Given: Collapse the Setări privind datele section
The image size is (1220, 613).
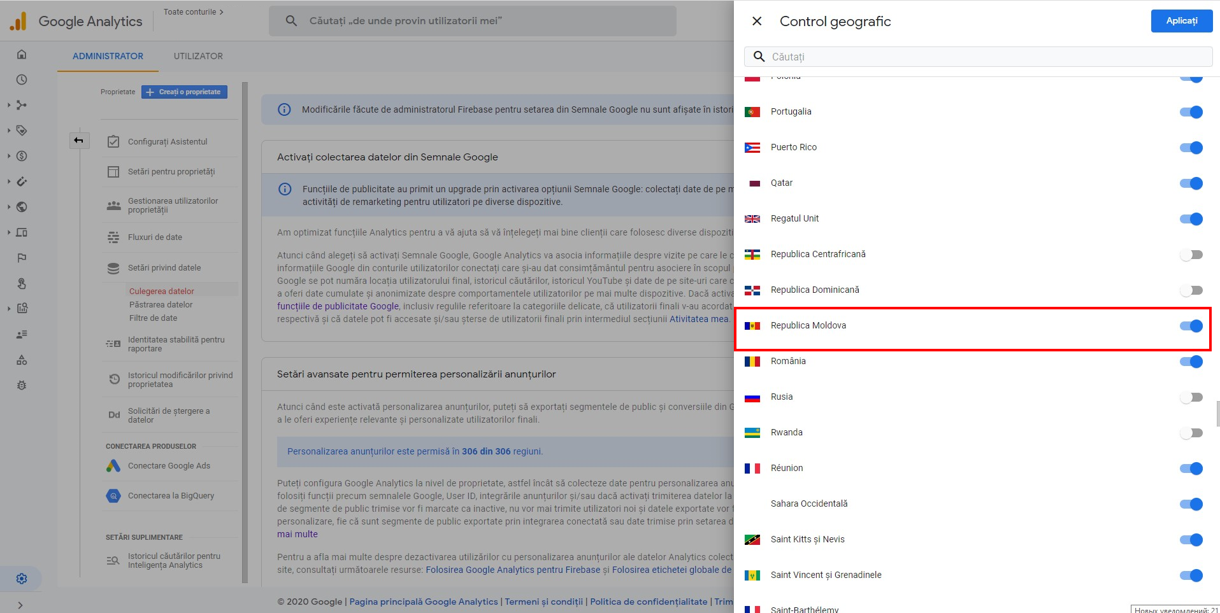Looking at the screenshot, I should [x=164, y=268].
